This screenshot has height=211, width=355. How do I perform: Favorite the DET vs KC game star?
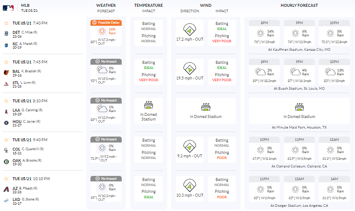(6, 23)
